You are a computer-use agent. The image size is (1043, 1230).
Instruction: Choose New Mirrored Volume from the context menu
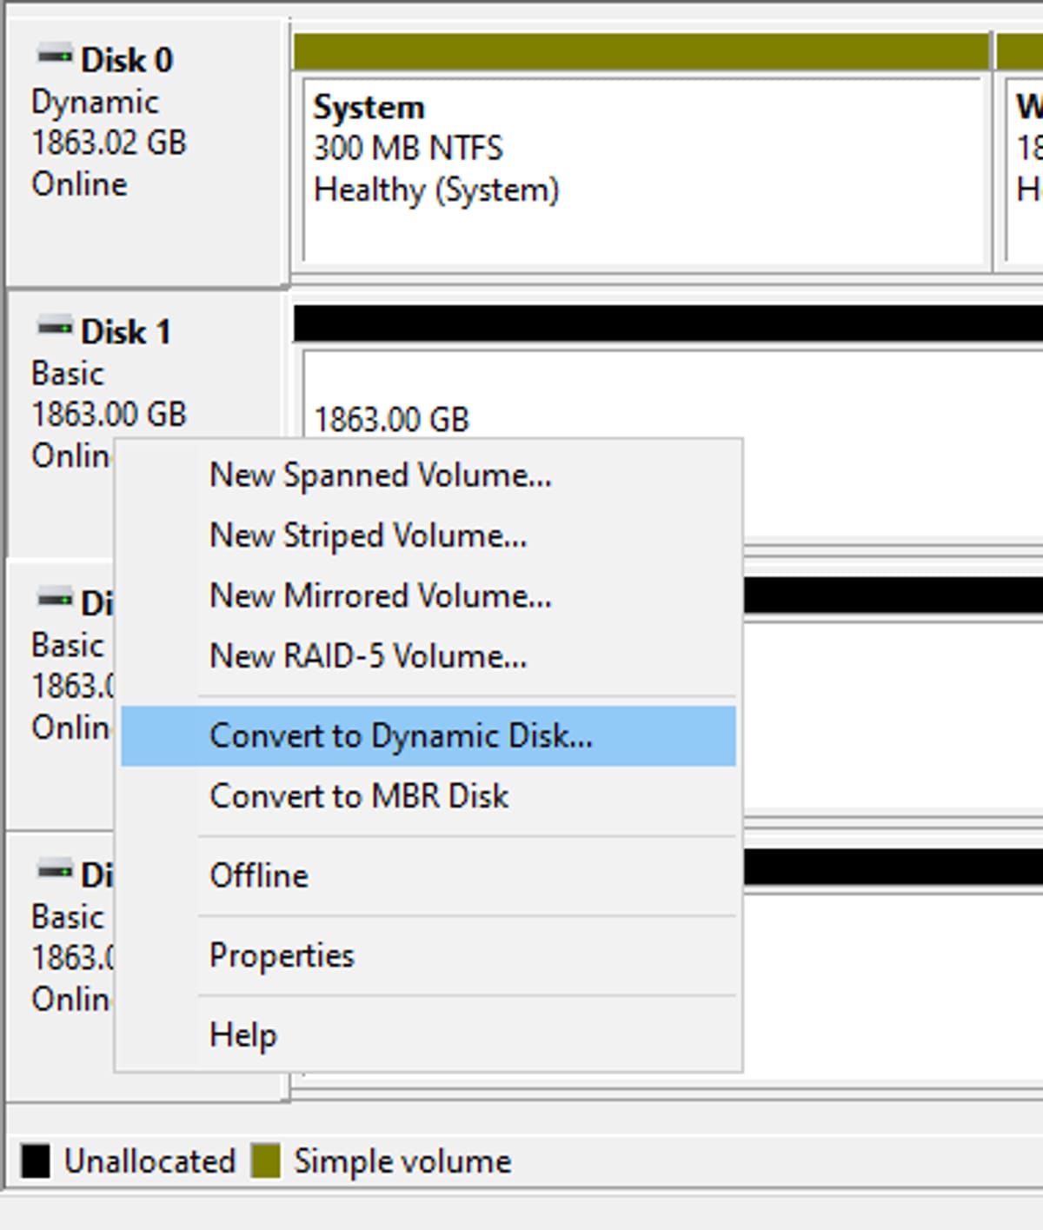pyautogui.click(x=379, y=596)
